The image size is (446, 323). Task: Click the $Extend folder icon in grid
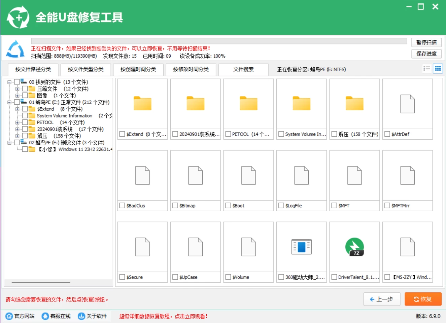tap(142, 103)
